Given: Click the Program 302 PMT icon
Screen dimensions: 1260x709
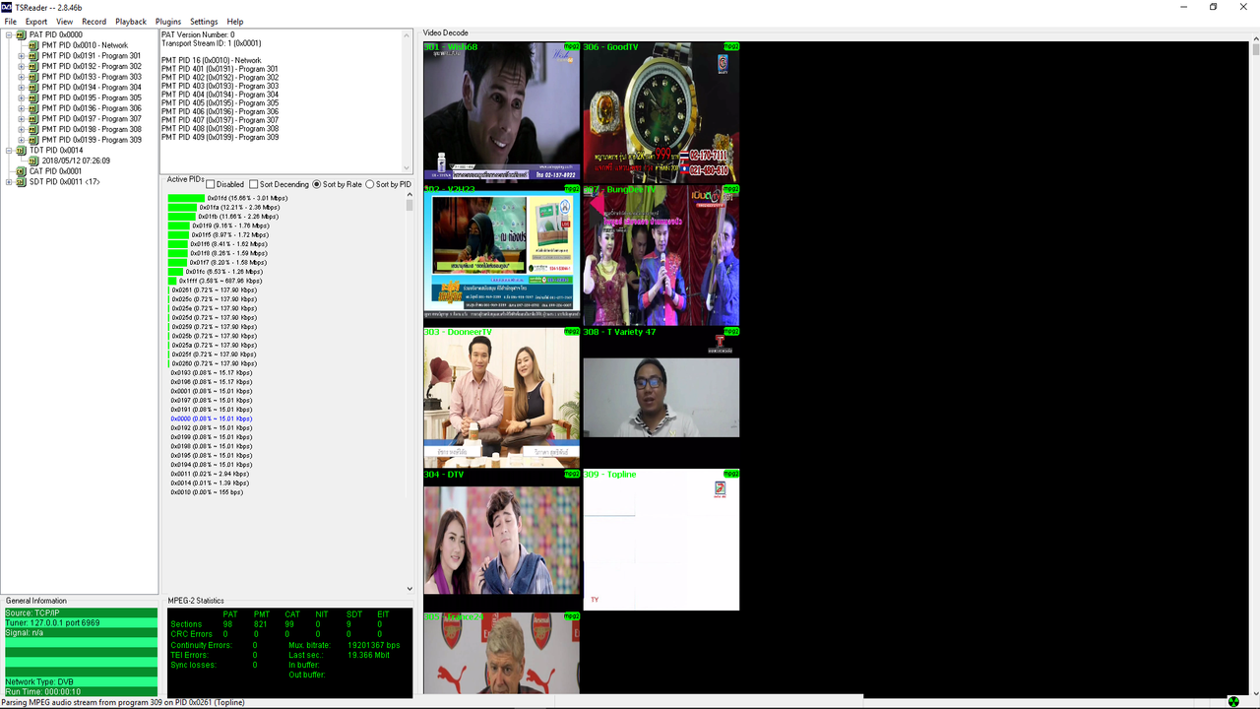Looking at the screenshot, I should pos(34,66).
